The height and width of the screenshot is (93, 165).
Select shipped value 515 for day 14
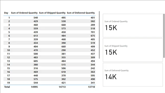pos(63,65)
